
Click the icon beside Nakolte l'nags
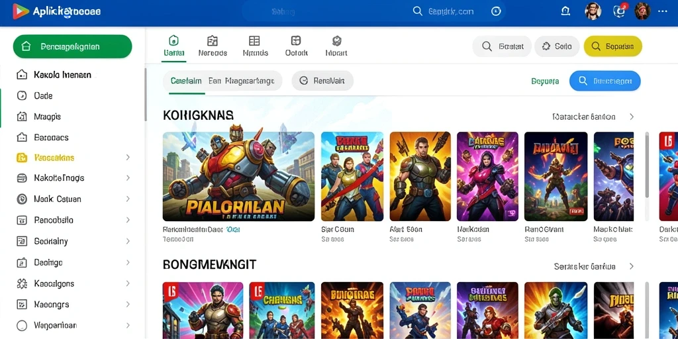22,177
